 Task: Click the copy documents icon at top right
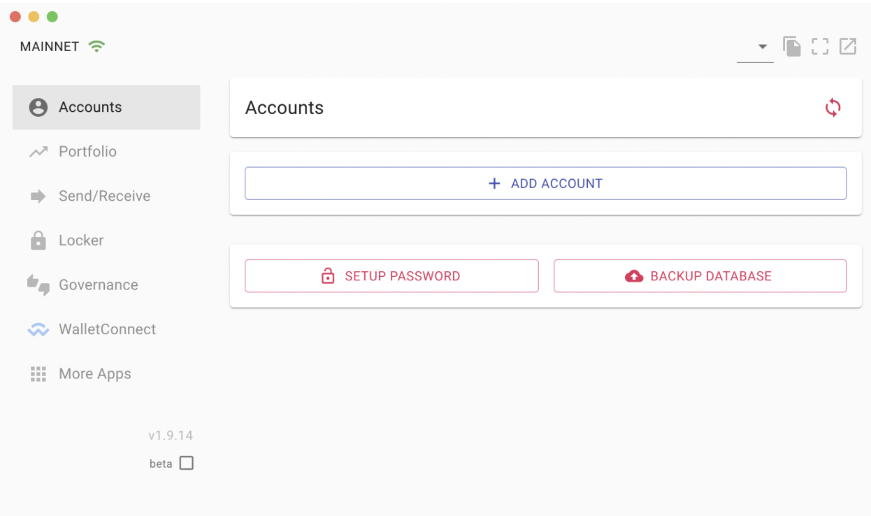coord(792,47)
